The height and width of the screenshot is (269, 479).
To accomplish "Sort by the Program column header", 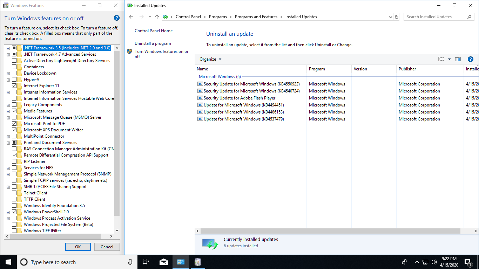I will [329, 69].
